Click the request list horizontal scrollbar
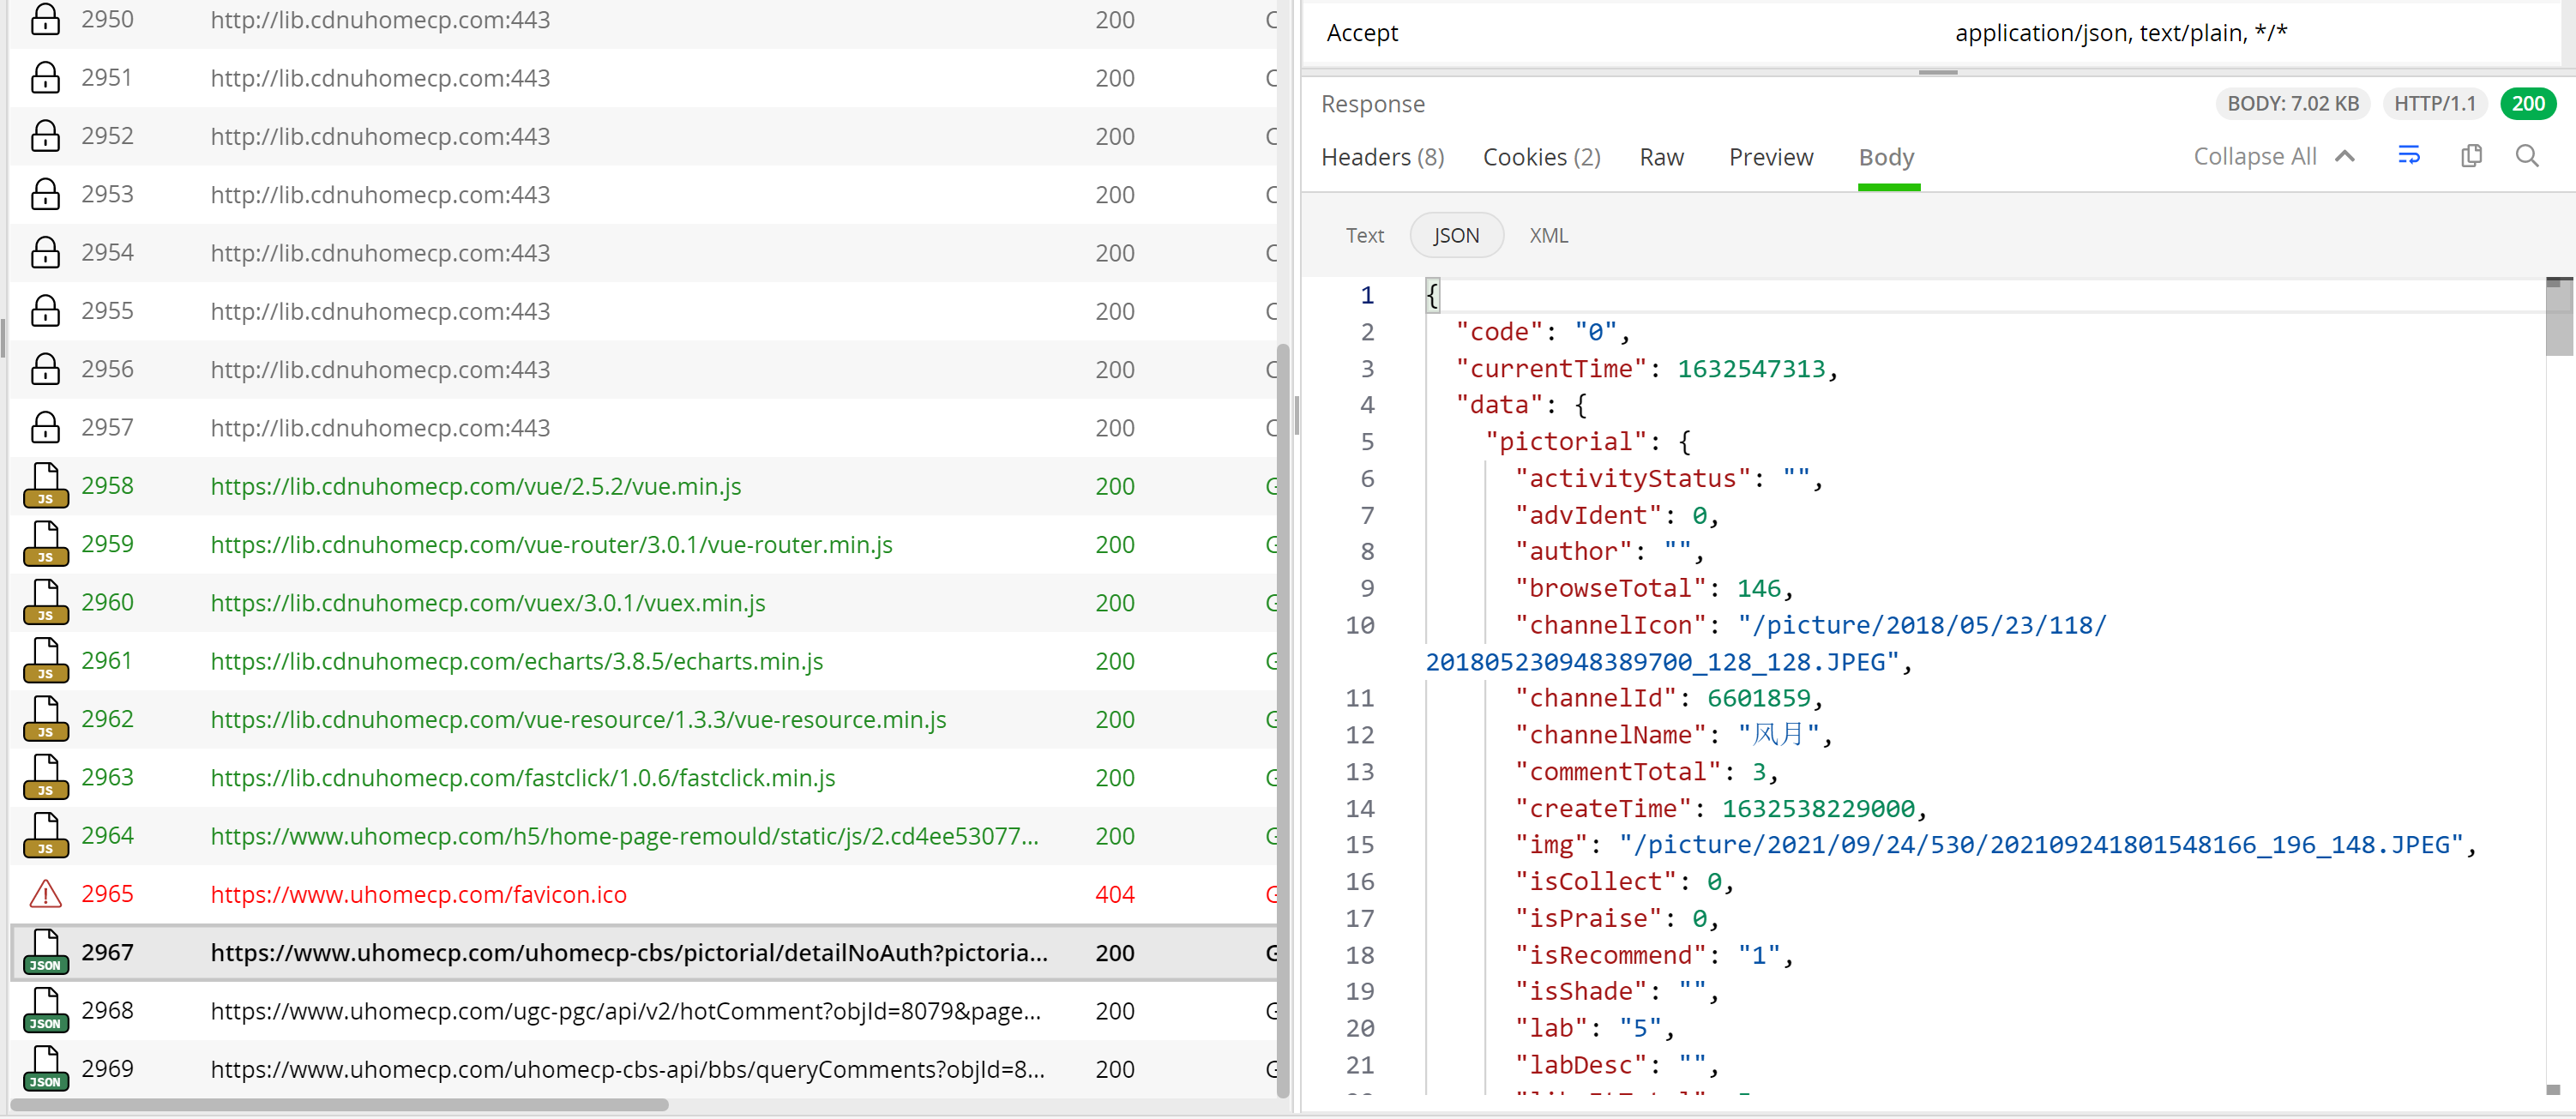 point(339,1104)
